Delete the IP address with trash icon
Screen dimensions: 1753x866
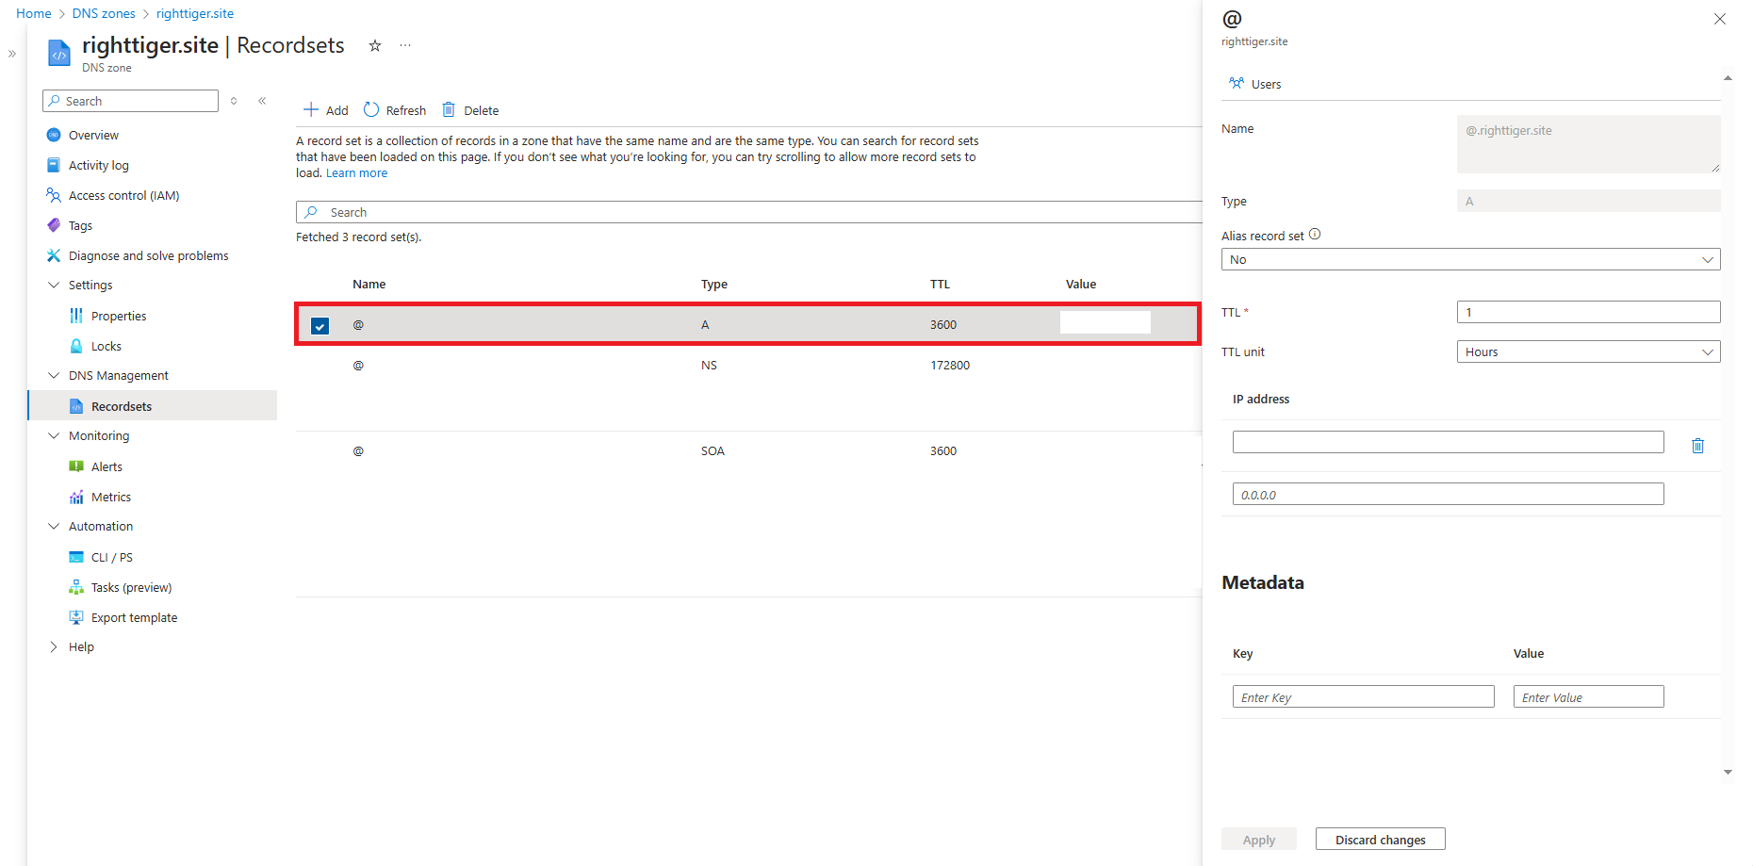1697,446
